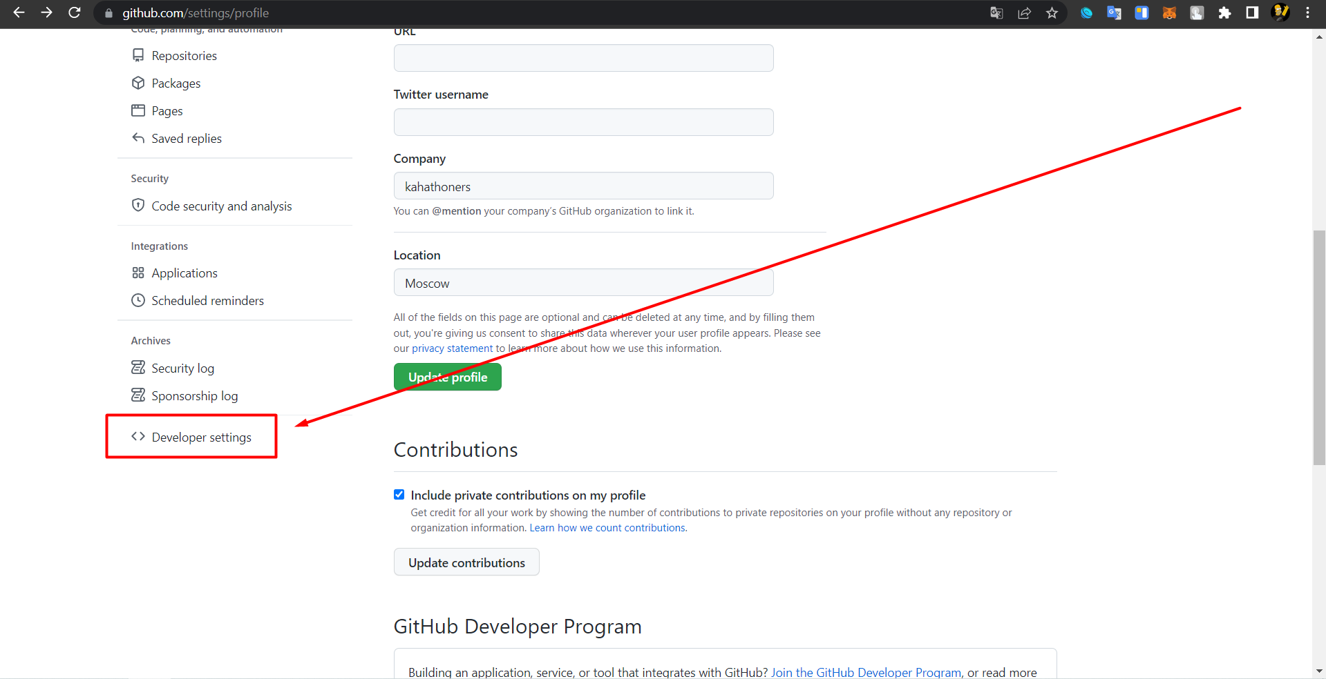Screen dimensions: 1326x679
Task: Bookmark this page with star
Action: point(1052,12)
